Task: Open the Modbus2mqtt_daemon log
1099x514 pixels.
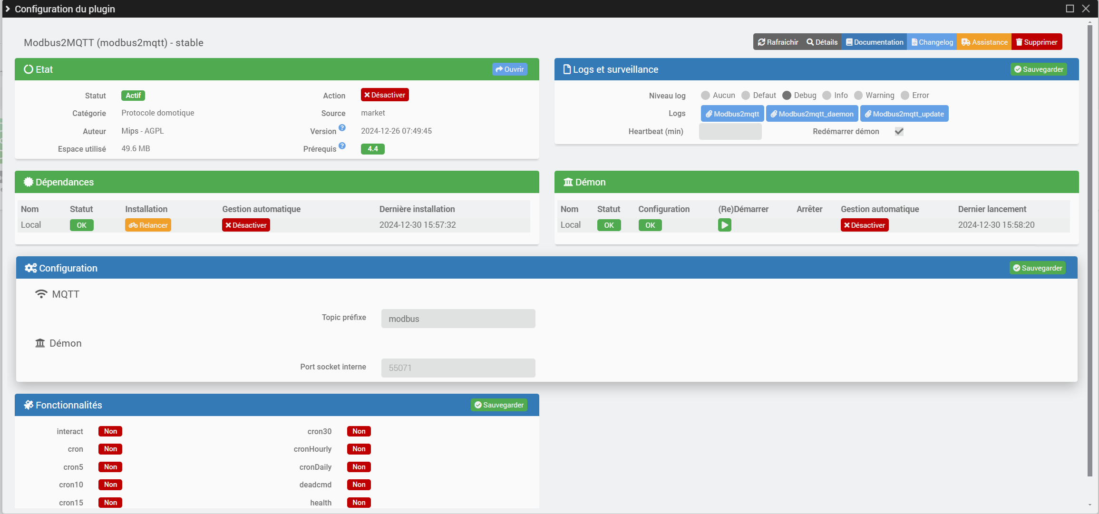Action: pyautogui.click(x=812, y=114)
